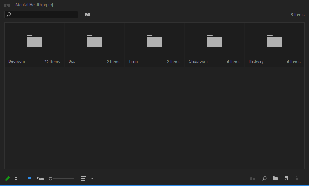
Task: Click the parent bin folder icon
Action: click(7, 5)
